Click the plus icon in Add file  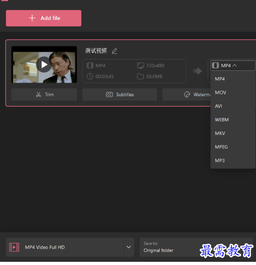point(32,18)
